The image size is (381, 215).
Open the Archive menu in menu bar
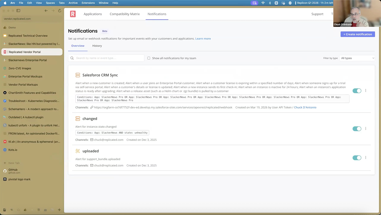[x=73, y=3]
